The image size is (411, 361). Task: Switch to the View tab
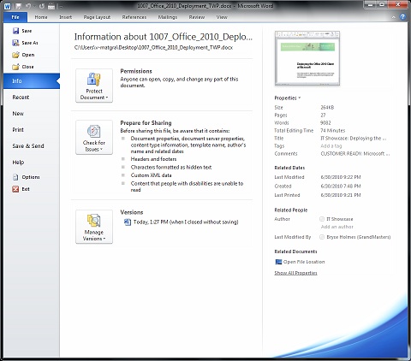[x=222, y=17]
